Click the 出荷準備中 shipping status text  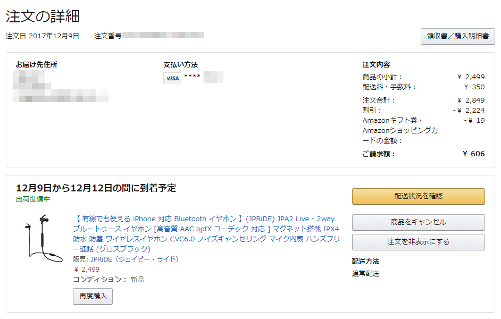(x=33, y=199)
